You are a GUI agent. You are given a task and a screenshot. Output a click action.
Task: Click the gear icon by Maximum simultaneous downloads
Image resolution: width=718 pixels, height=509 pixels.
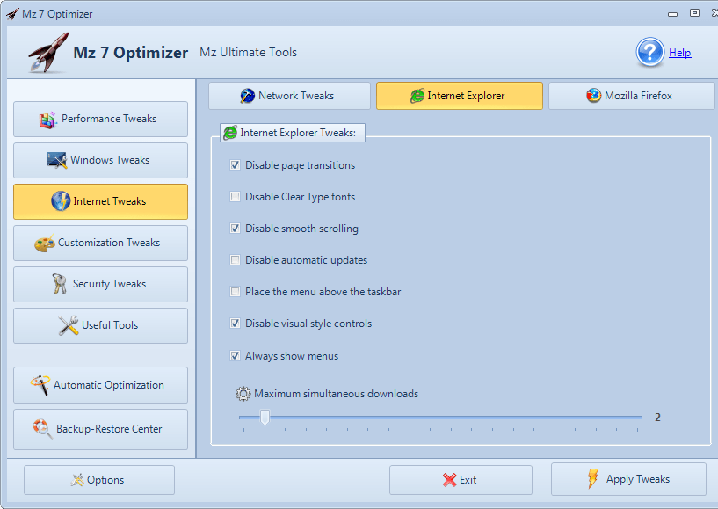(x=243, y=394)
